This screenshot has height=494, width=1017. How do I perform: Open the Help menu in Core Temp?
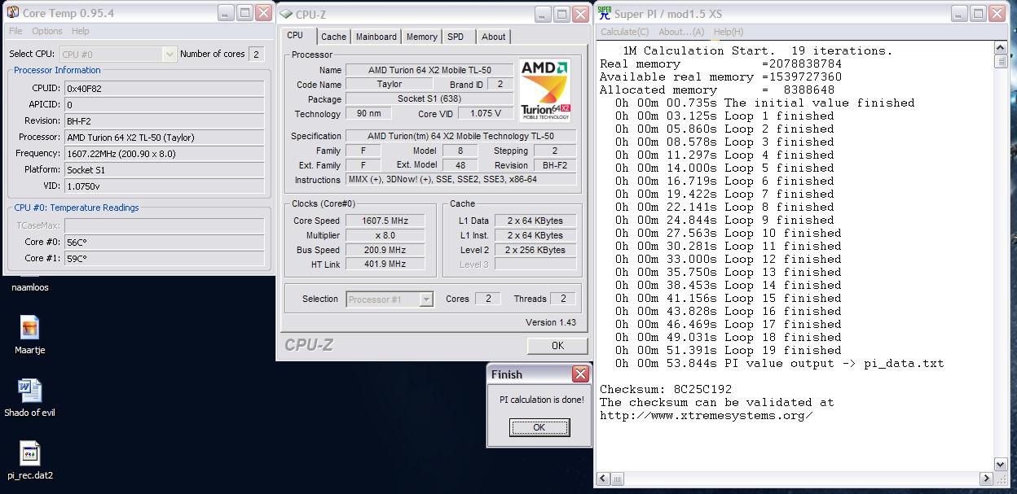pyautogui.click(x=80, y=31)
